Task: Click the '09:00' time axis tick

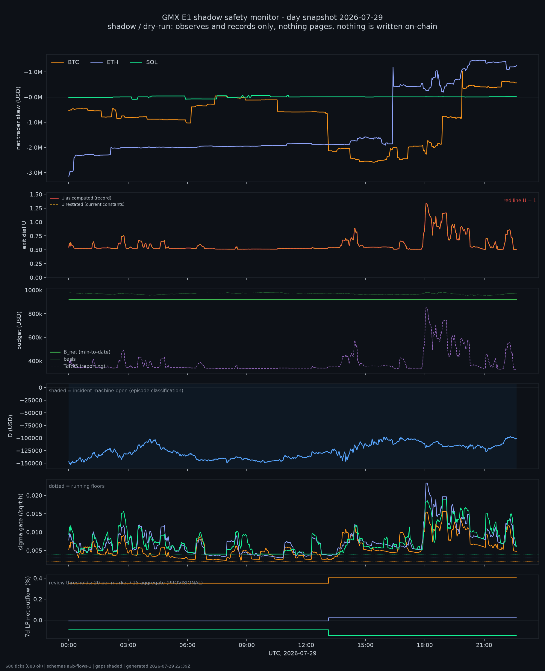Action: (x=247, y=645)
